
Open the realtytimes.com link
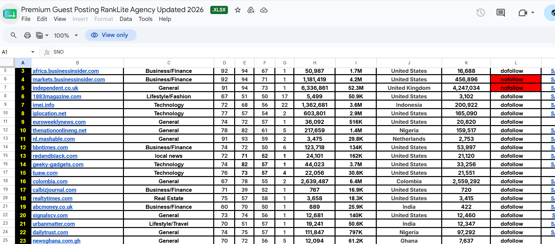(53, 198)
